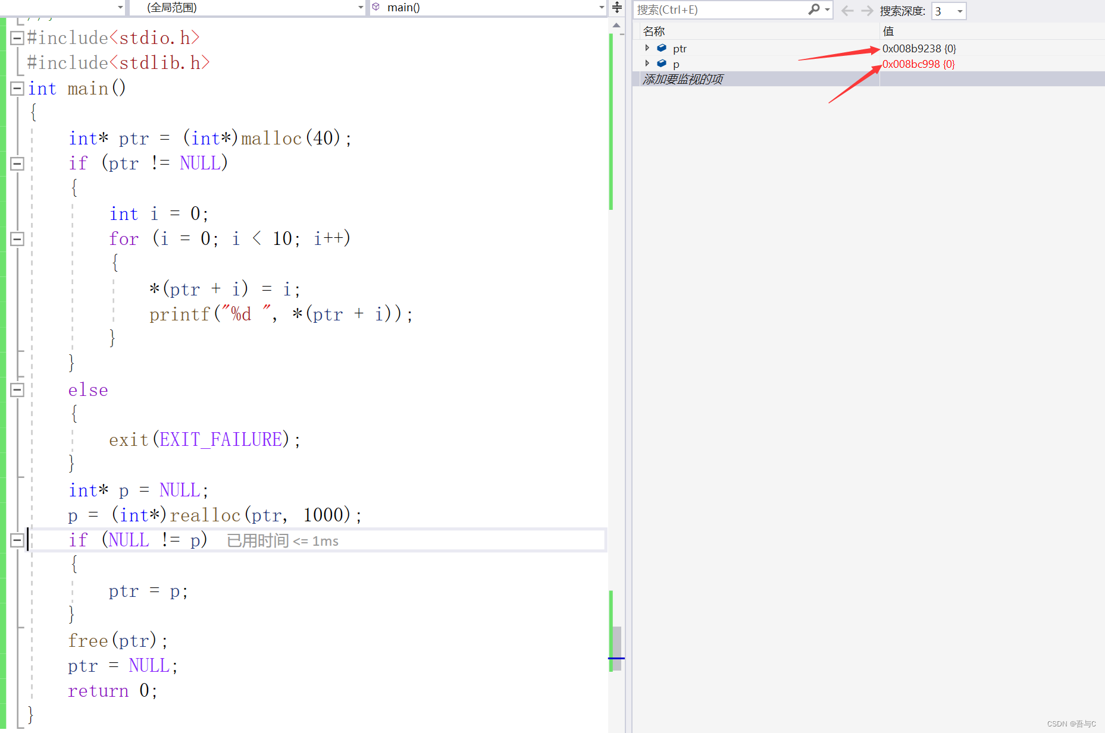Viewport: 1105px width, 733px height.
Task: Click the 值 column header
Action: pyautogui.click(x=888, y=32)
